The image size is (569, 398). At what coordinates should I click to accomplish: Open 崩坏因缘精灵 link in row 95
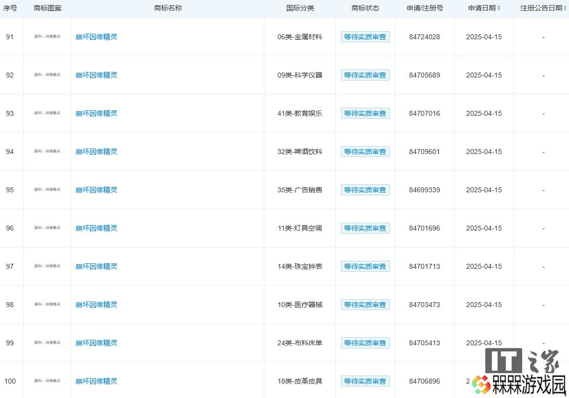(96, 190)
